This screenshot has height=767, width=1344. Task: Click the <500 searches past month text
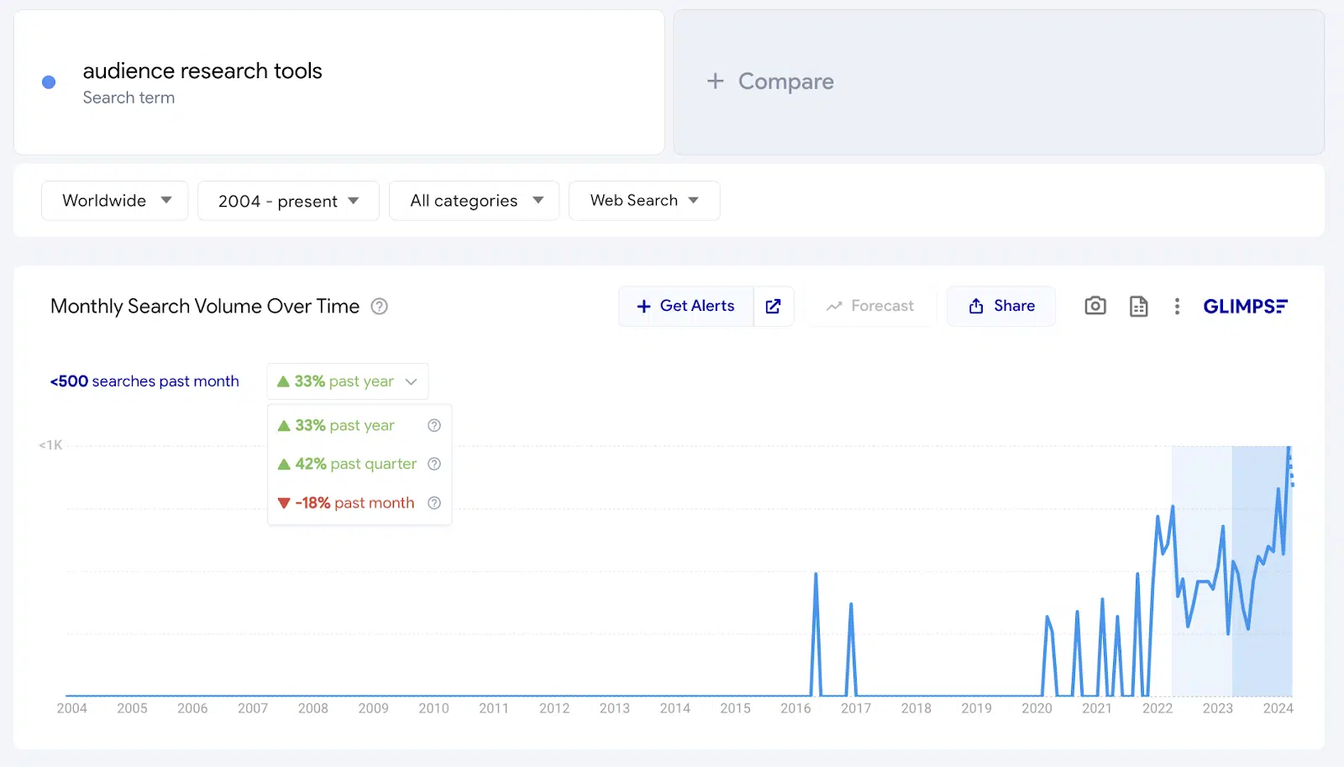point(144,381)
